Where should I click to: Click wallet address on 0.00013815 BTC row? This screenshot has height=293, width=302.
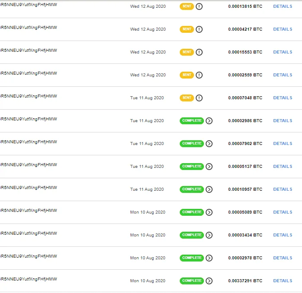(29, 5)
